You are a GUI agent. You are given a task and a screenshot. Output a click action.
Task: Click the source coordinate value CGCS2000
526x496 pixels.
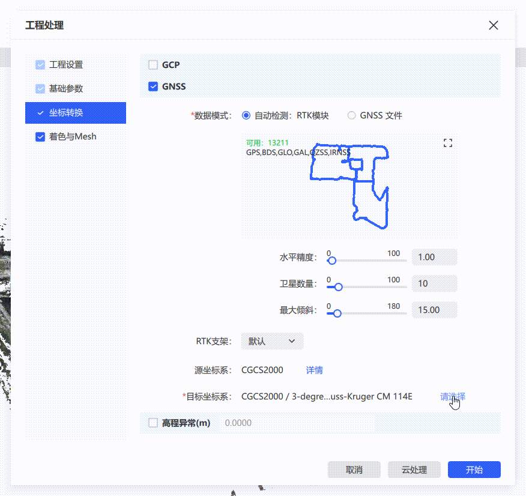pos(262,370)
